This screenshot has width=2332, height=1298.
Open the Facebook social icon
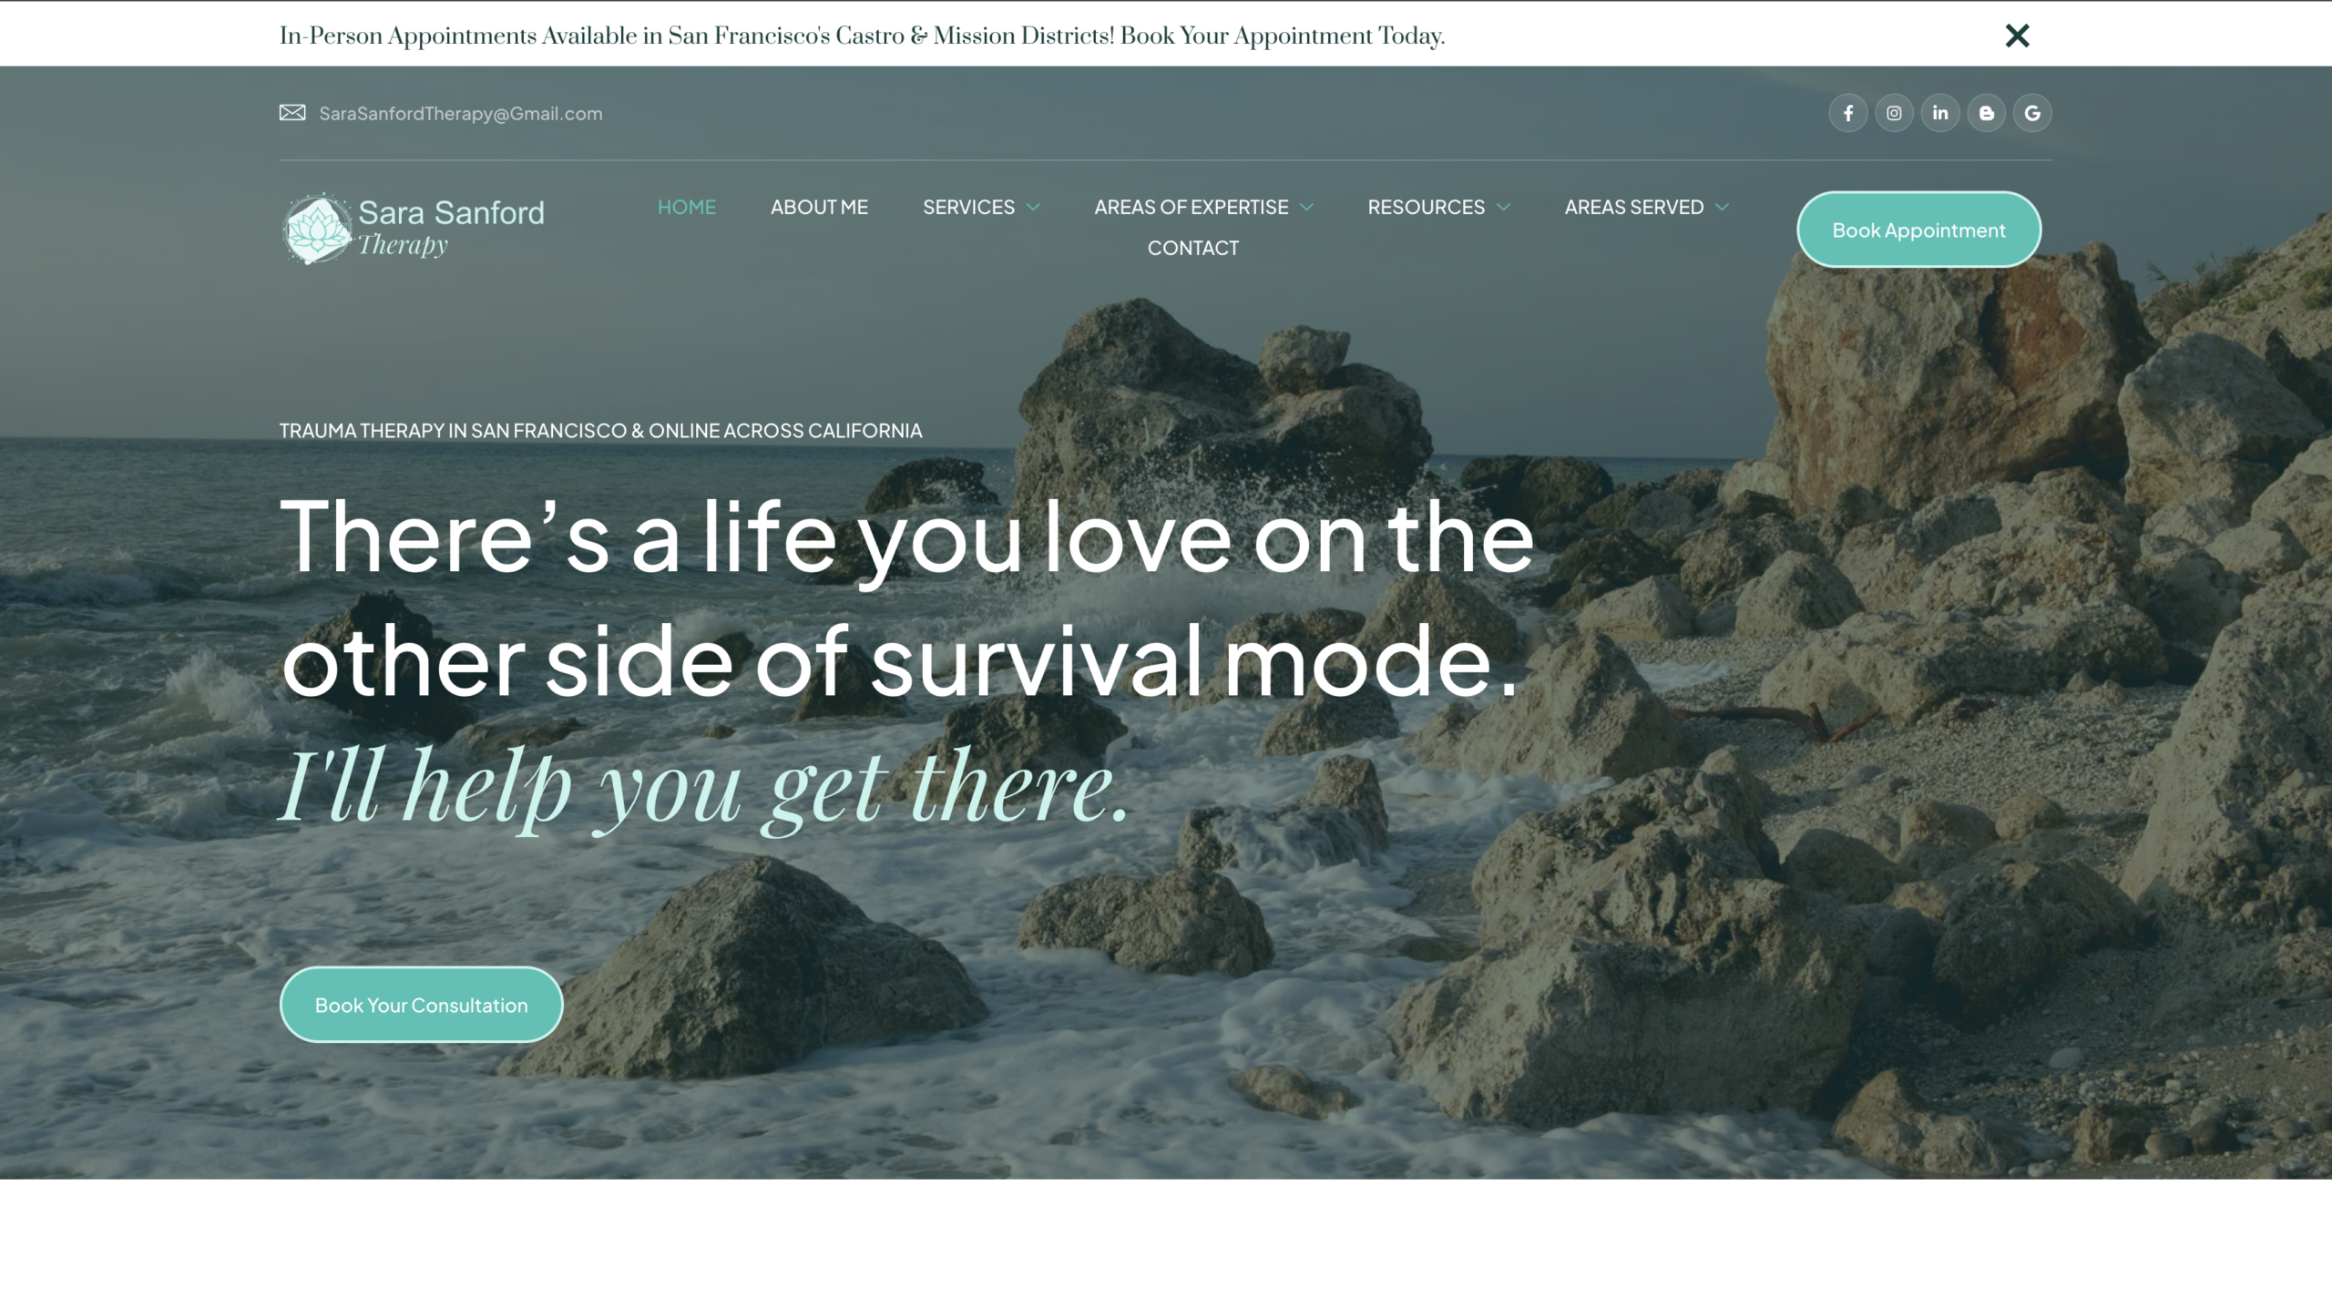[x=1847, y=113]
